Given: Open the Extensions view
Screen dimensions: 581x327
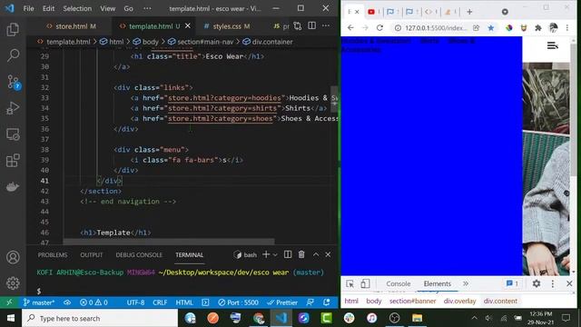Looking at the screenshot, I should coord(13,161).
